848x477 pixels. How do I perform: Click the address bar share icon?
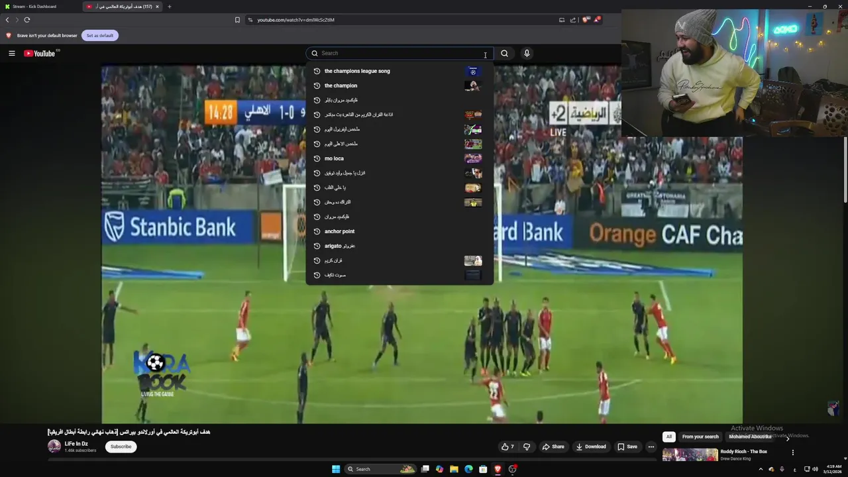click(x=573, y=20)
